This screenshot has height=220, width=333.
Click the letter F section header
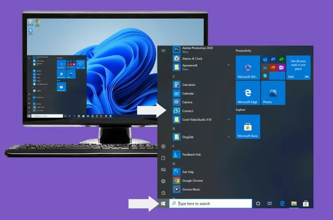click(173, 146)
